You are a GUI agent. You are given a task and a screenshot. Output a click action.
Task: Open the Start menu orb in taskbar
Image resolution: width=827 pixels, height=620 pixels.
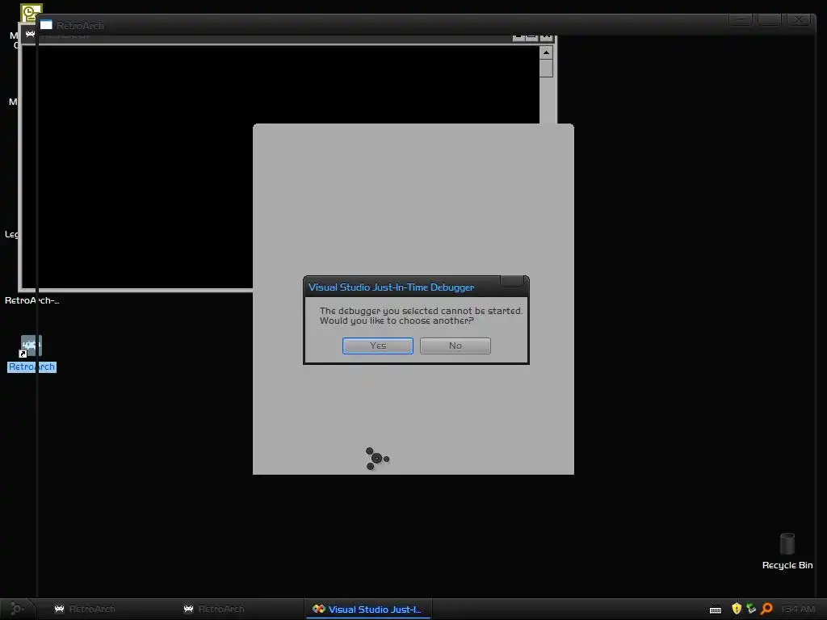16,609
